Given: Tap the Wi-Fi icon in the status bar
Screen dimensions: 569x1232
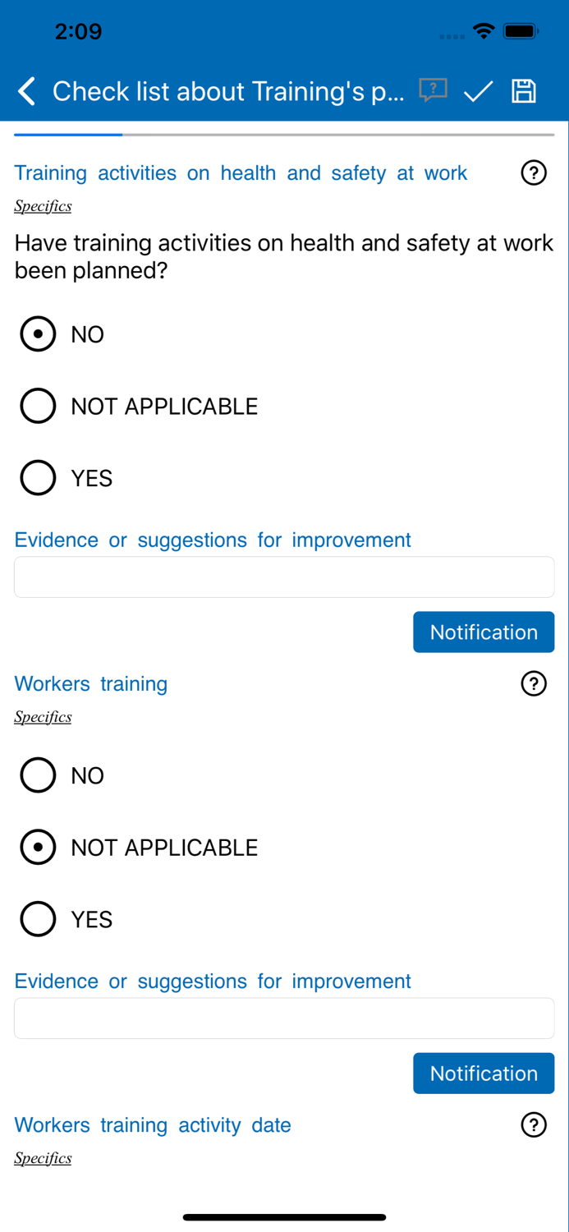Looking at the screenshot, I should tap(484, 30).
